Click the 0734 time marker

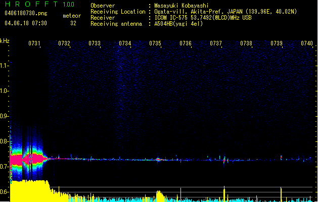(x=125, y=43)
